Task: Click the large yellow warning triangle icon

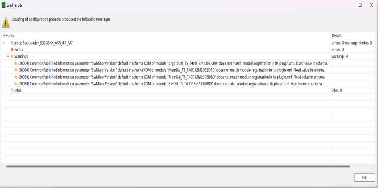Action: point(6,22)
